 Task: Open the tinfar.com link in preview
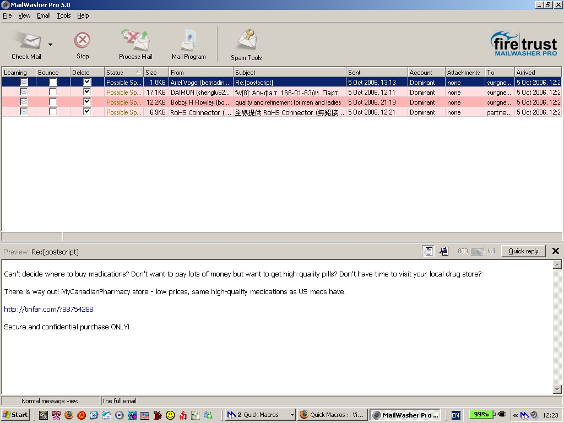48,310
